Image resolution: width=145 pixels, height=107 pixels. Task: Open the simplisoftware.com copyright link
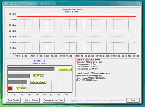coord(96,100)
